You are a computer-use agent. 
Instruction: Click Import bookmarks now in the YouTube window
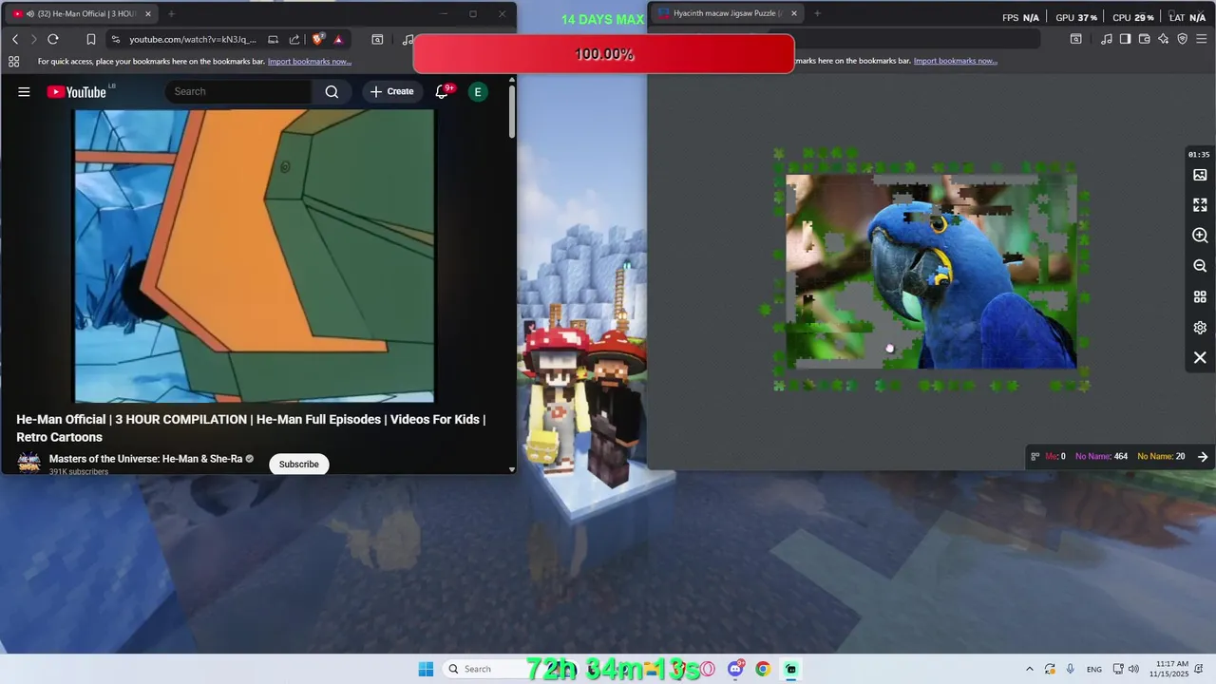pyautogui.click(x=310, y=61)
